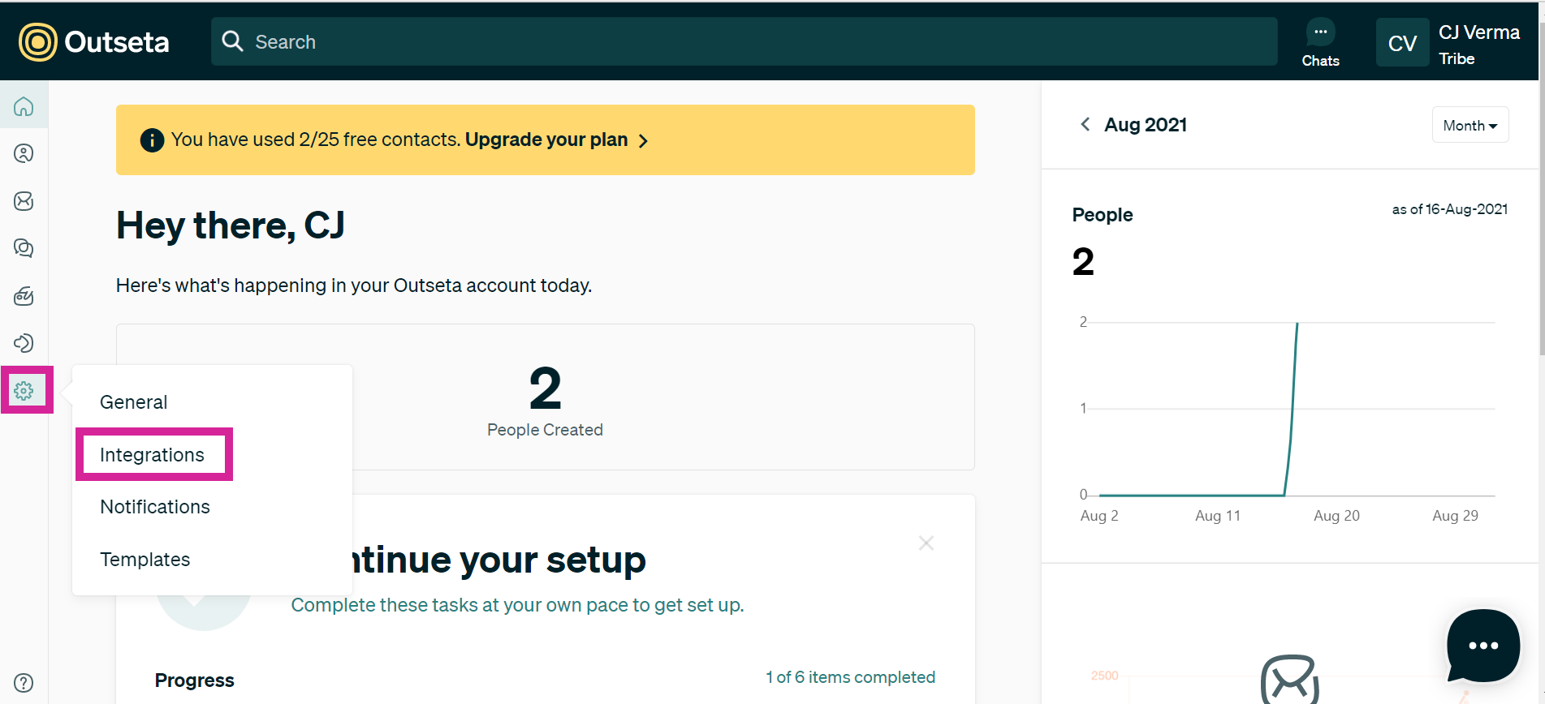The height and width of the screenshot is (704, 1545).
Task: Open the Help question mark icon
Action: [24, 683]
